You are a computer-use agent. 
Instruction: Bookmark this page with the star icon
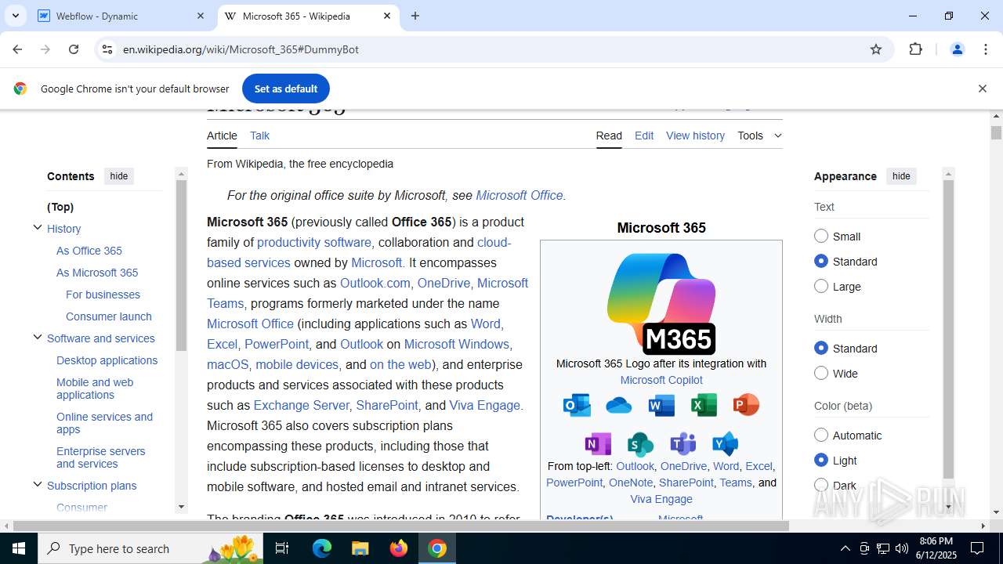(x=876, y=49)
